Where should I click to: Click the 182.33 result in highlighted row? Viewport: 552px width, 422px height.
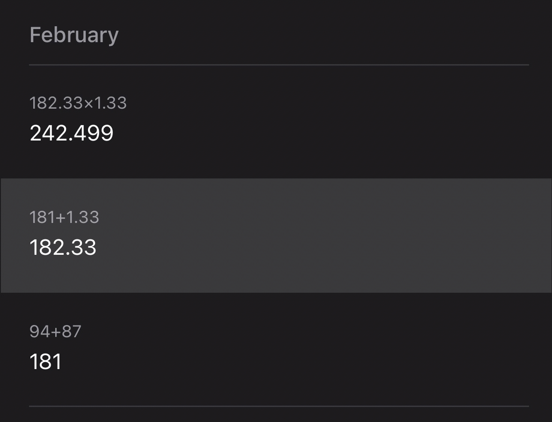[63, 247]
